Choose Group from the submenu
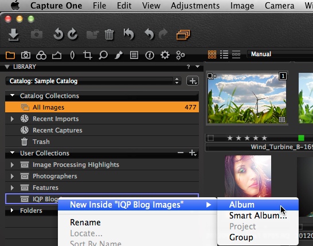 click(258, 237)
